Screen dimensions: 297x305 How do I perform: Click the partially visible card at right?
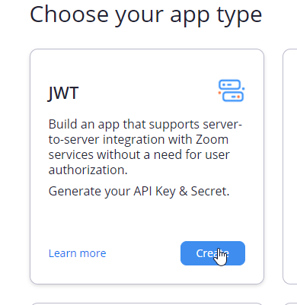(x=290, y=167)
